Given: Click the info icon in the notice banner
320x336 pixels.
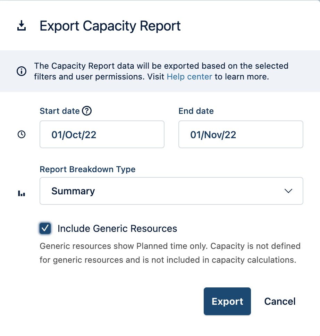Looking at the screenshot, I should click(22, 71).
